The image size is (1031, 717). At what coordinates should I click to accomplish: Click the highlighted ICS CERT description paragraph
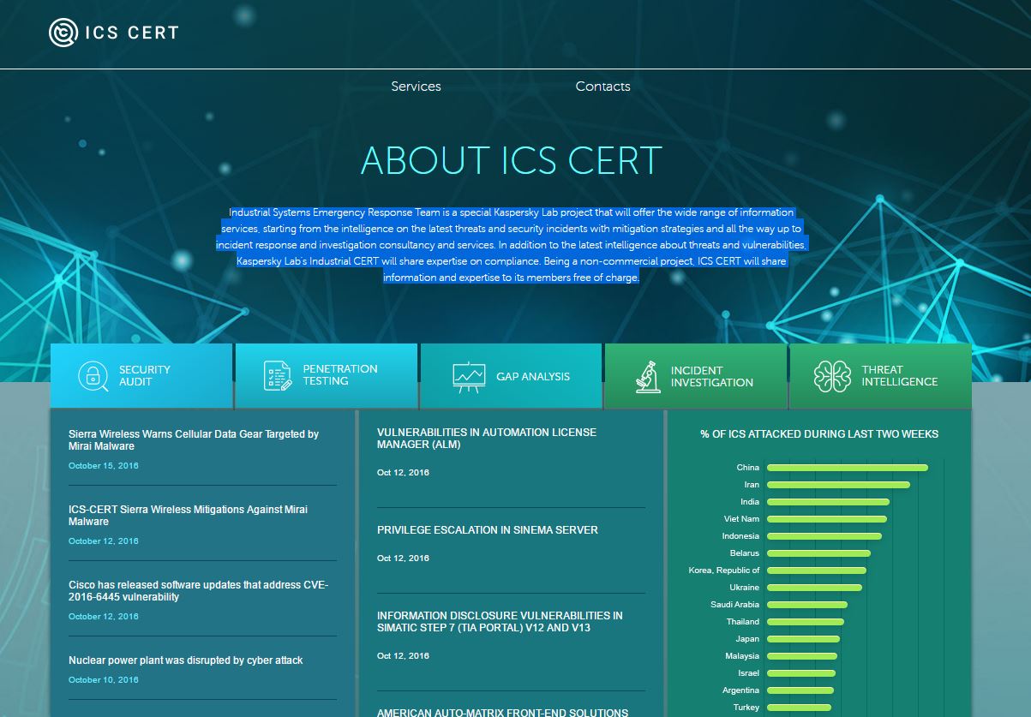(512, 245)
